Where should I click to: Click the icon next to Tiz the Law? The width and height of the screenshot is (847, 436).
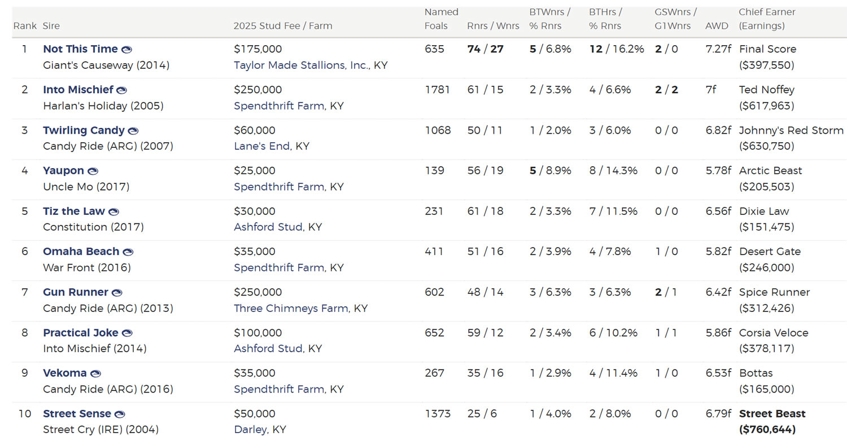(113, 212)
